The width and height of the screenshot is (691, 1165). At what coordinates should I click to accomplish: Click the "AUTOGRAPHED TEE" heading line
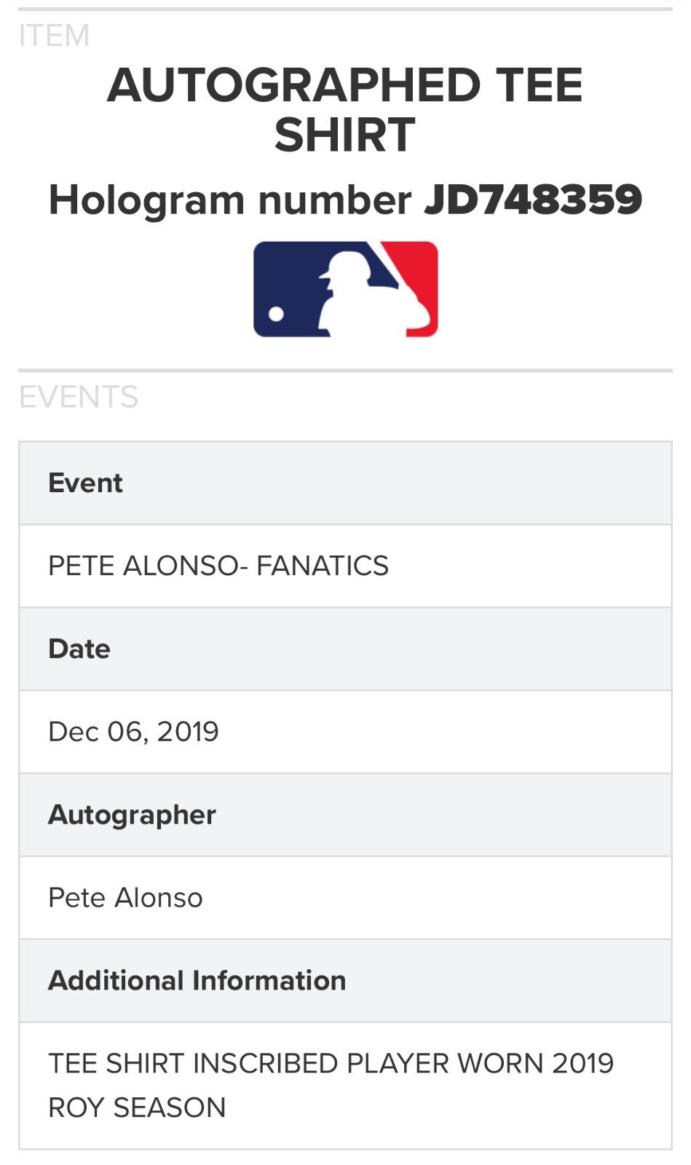[x=345, y=85]
